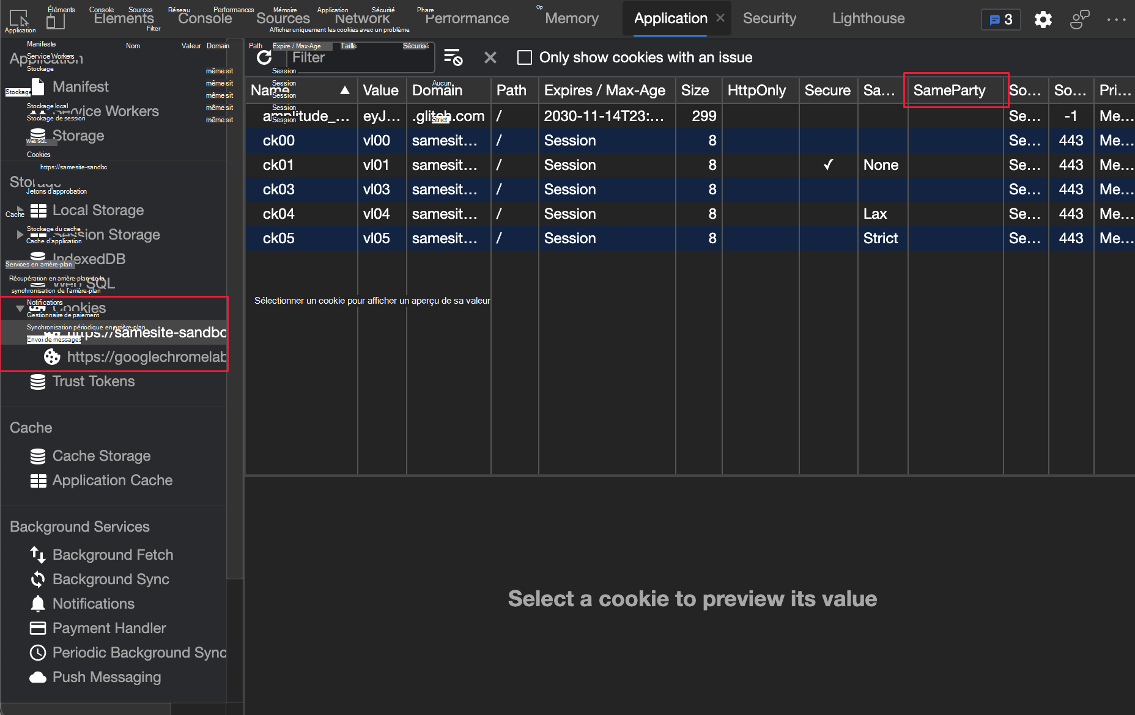Open the Cache Storage database icon
The width and height of the screenshot is (1135, 715).
point(38,456)
